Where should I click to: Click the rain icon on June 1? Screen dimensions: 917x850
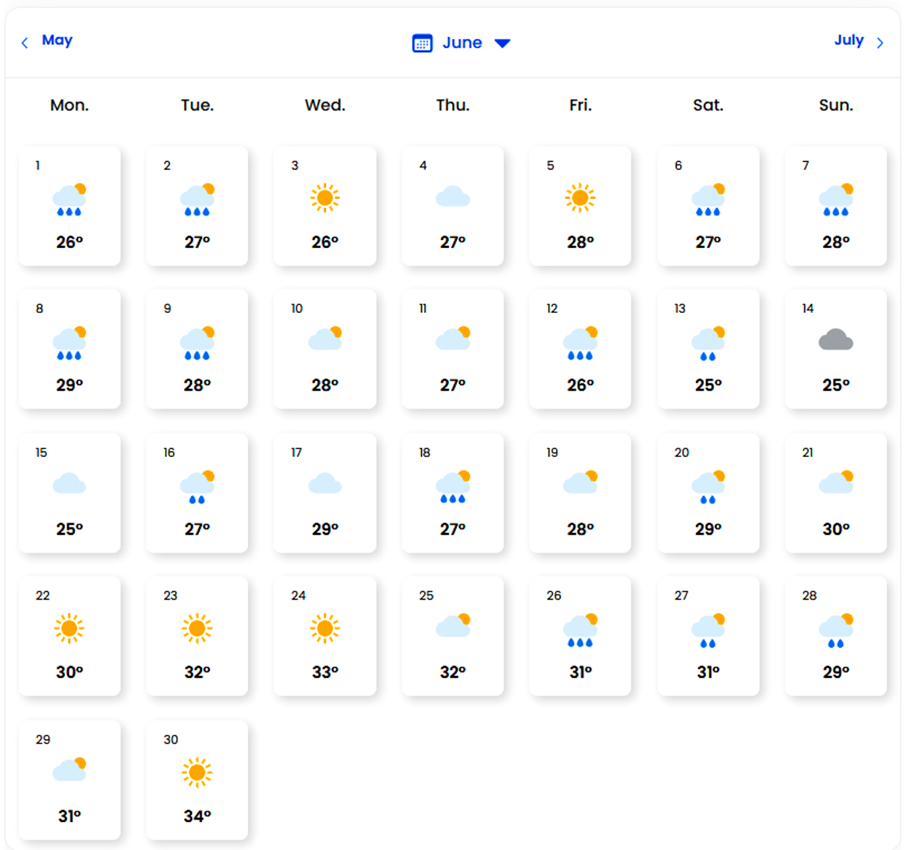point(69,200)
